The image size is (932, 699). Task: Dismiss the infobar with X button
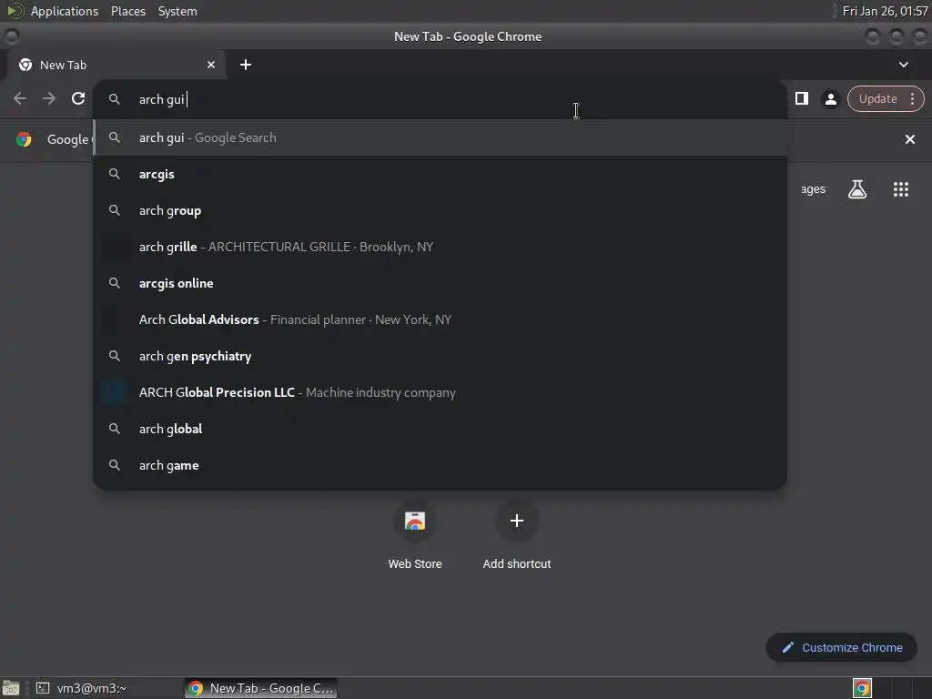pyautogui.click(x=909, y=139)
